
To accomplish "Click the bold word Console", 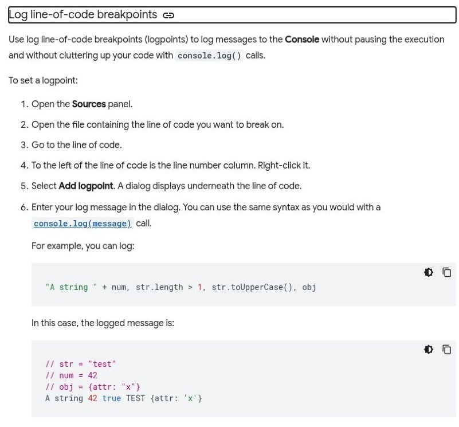I will click(x=302, y=39).
